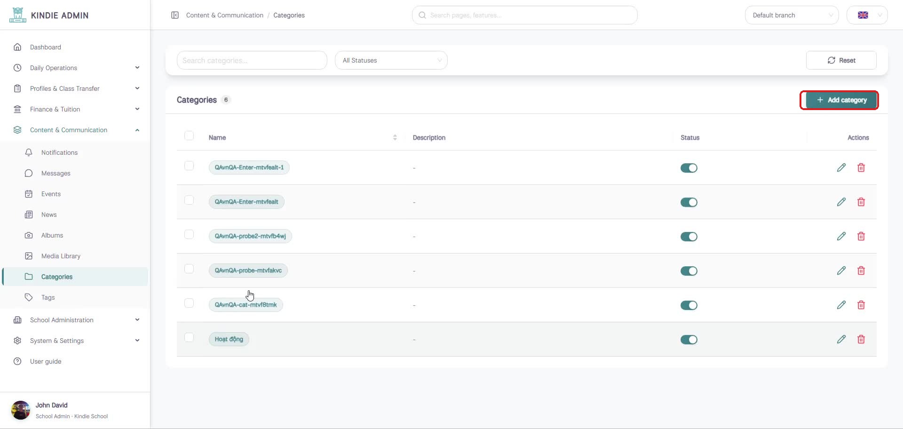This screenshot has height=429, width=903.
Task: Open the User guide
Action: tap(75, 361)
